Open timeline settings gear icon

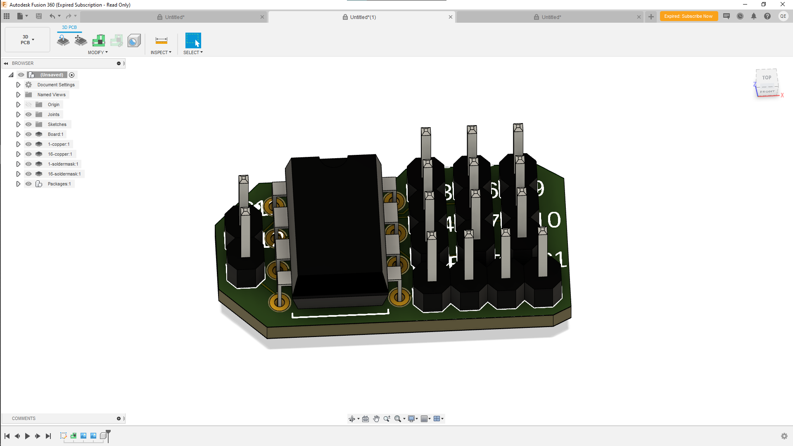point(784,436)
